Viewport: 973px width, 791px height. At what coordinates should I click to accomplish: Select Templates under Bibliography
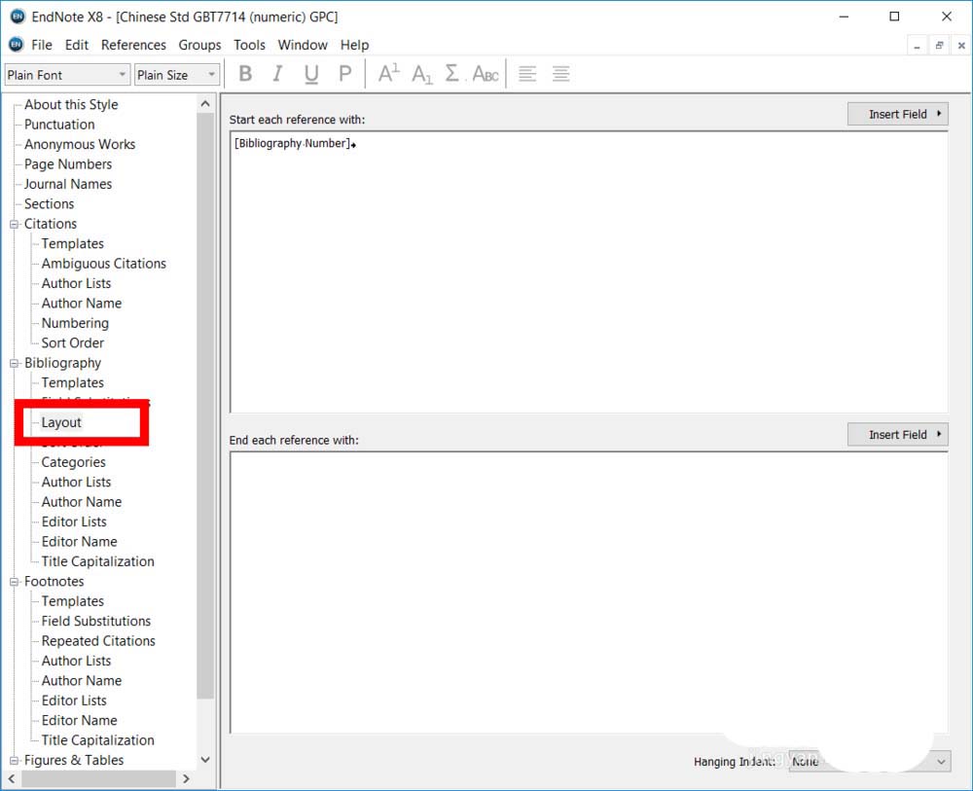pos(73,382)
